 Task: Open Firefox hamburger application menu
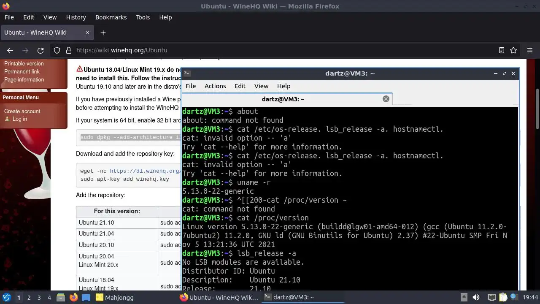[x=530, y=50]
